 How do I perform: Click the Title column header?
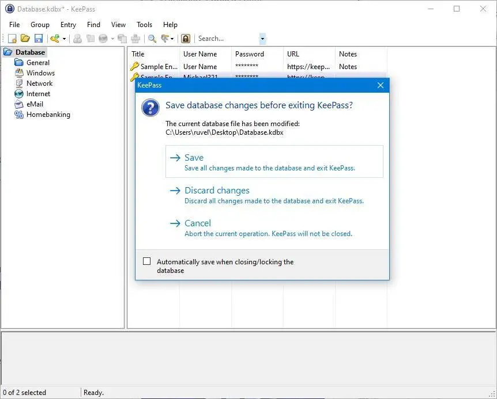click(154, 54)
